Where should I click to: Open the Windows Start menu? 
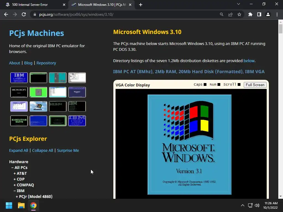9,205
